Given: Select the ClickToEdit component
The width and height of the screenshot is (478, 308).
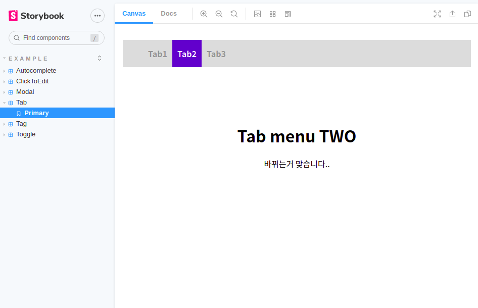Looking at the screenshot, I should pos(32,81).
